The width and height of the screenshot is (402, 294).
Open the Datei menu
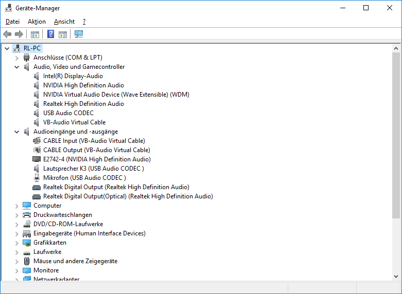12,22
